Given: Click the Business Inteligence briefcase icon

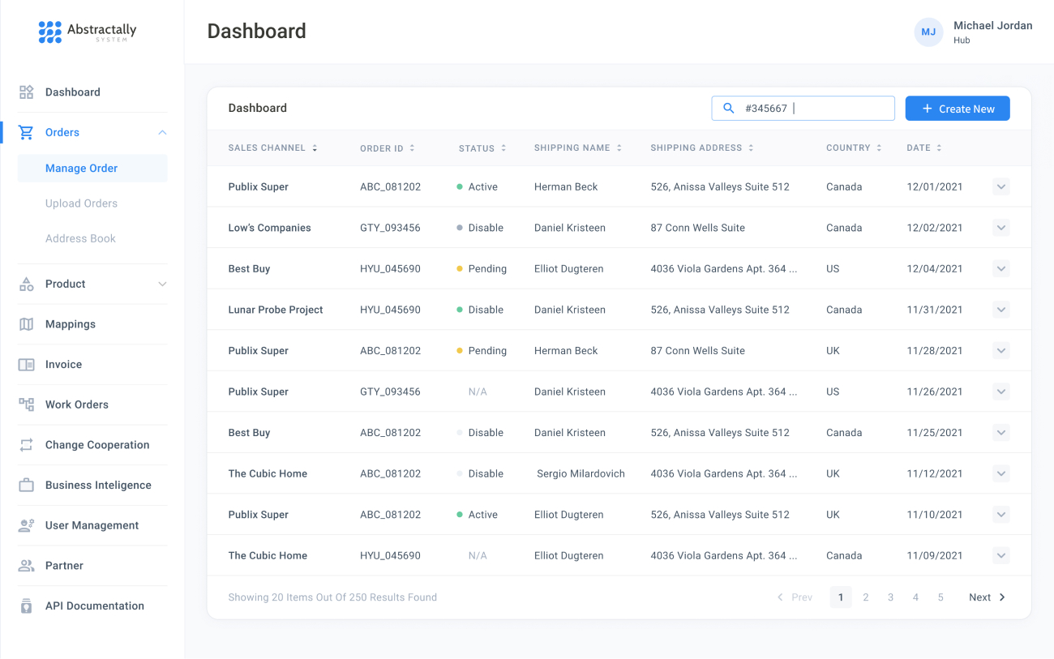Looking at the screenshot, I should pyautogui.click(x=27, y=486).
